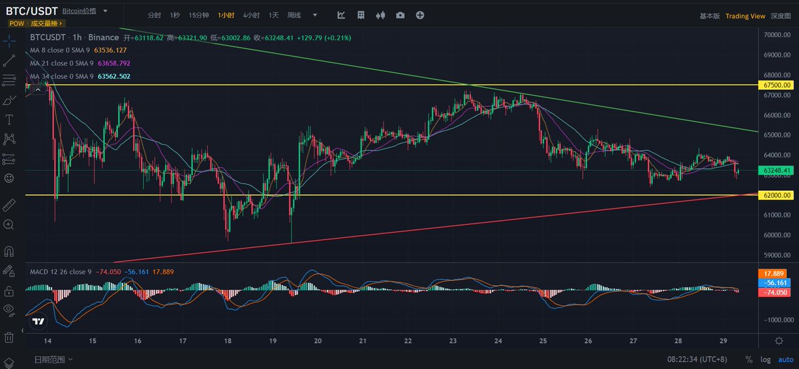Select the 分时 time interval
Viewport: 799px width, 369px height.
point(154,15)
